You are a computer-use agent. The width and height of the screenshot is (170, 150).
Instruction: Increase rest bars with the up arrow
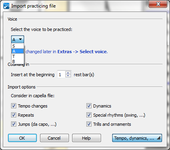coord(68,73)
